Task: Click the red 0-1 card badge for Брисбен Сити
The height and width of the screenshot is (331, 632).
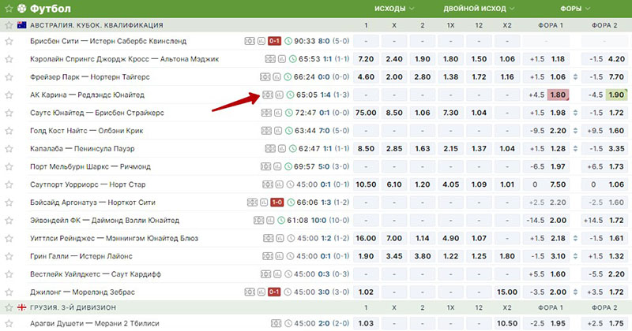Action: coord(275,41)
